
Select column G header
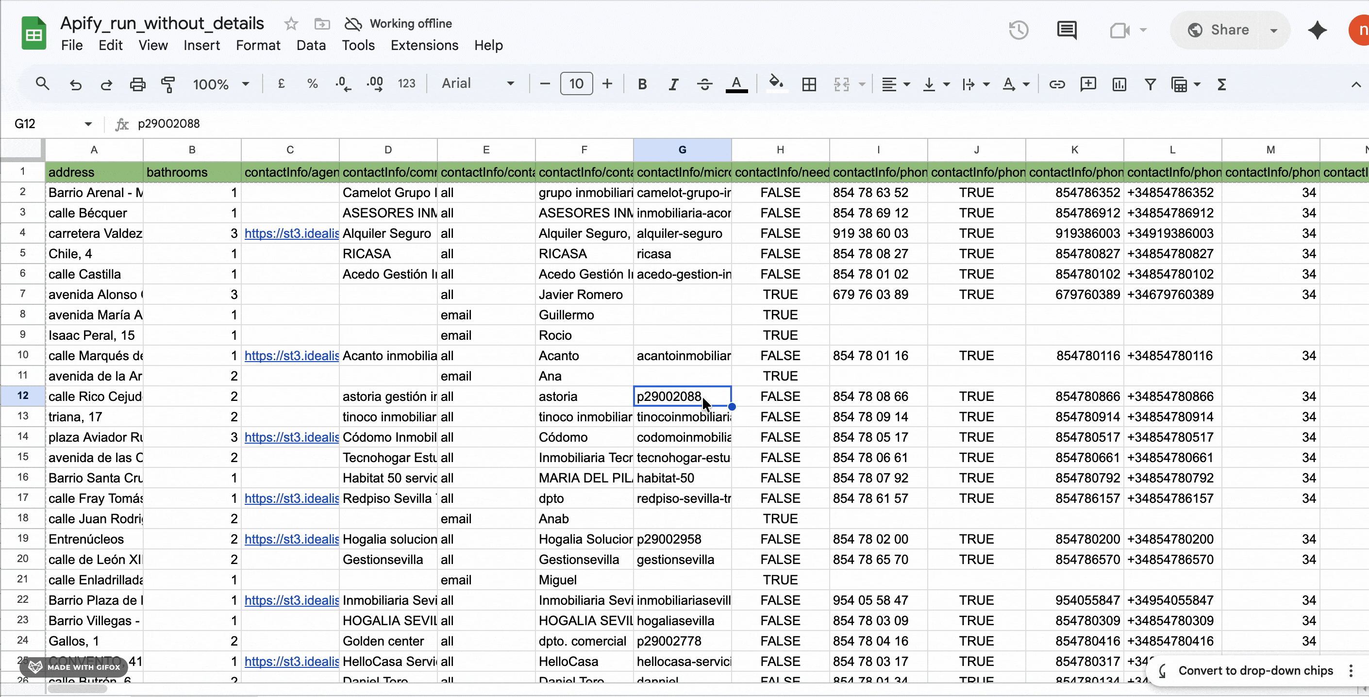click(x=683, y=150)
